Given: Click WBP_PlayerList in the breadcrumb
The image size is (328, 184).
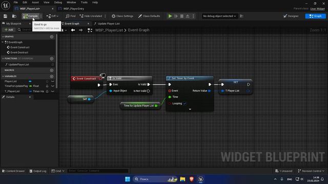Looking at the screenshot, I should point(109,30).
